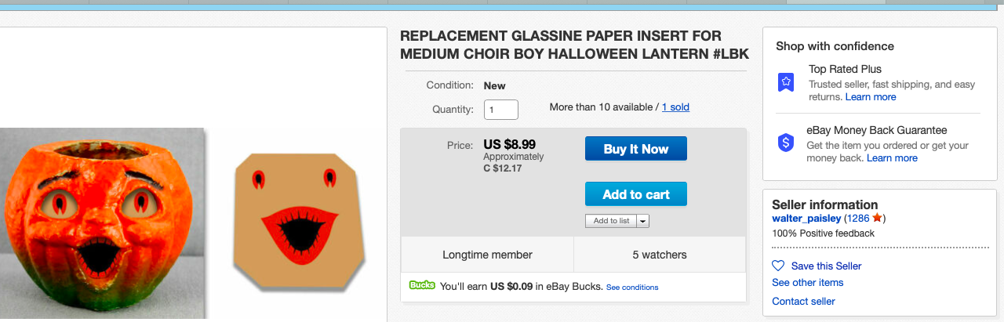Image resolution: width=1004 pixels, height=322 pixels.
Task: Add the item to cart
Action: [x=635, y=194]
